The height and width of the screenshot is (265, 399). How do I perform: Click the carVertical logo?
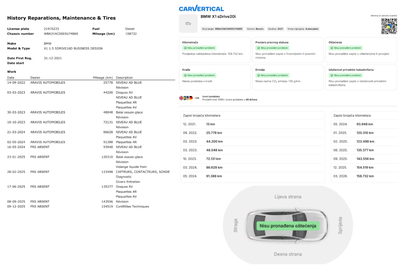click(201, 9)
